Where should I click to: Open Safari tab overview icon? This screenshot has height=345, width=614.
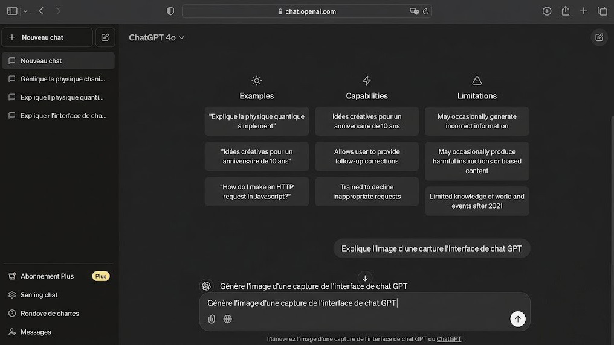(x=602, y=11)
